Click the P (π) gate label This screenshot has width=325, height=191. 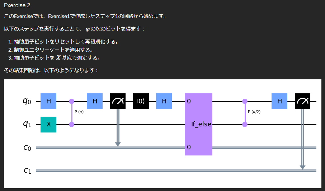(x=79, y=112)
